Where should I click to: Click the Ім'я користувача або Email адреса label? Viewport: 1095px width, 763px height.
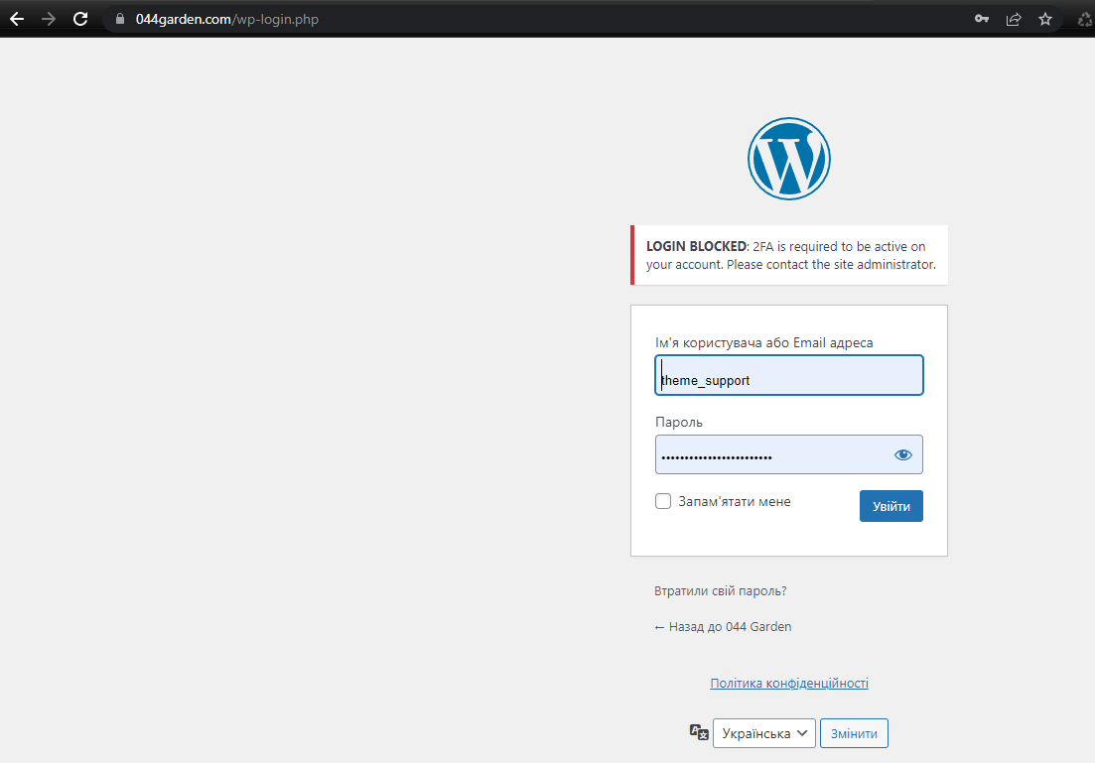pyautogui.click(x=764, y=342)
